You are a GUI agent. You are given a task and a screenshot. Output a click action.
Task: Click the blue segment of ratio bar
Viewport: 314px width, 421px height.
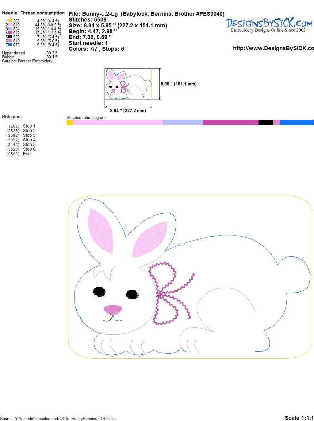coord(297,123)
